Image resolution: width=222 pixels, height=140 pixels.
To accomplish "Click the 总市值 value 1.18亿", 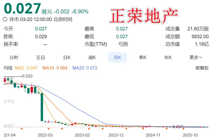I will coord(202,44).
